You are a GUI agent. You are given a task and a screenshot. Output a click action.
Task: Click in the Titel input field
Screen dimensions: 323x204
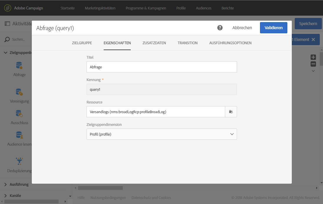coord(162,67)
